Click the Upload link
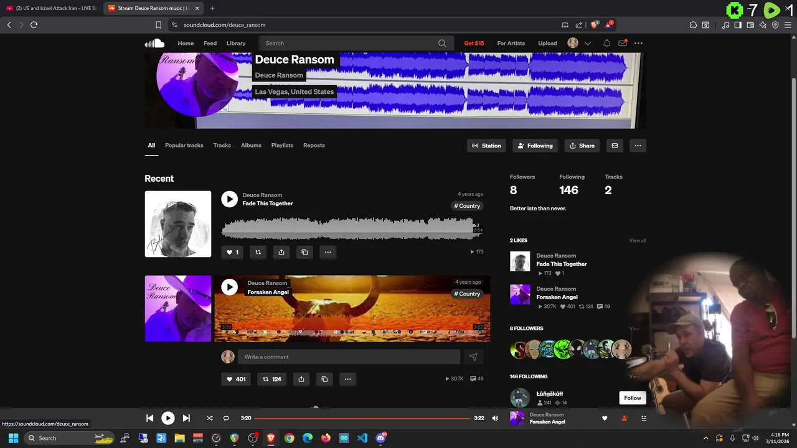Screen dimensions: 797x448 pyautogui.click(x=548, y=43)
